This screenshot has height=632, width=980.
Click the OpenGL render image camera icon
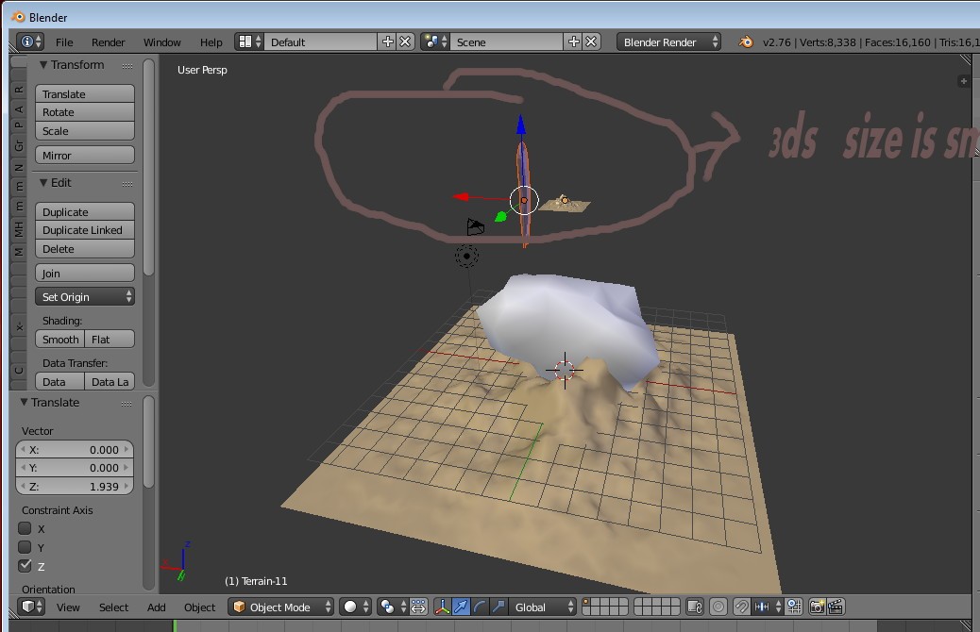817,607
